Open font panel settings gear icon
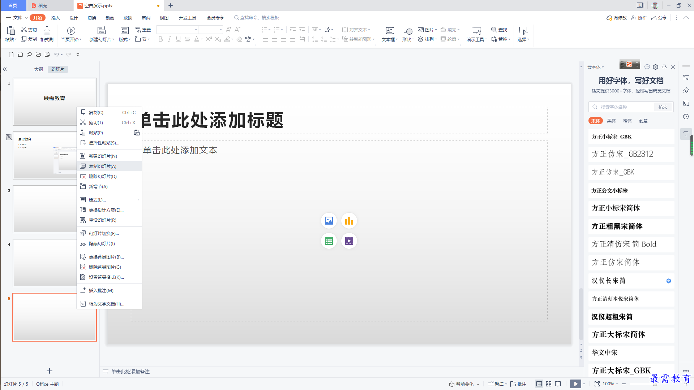 656,67
